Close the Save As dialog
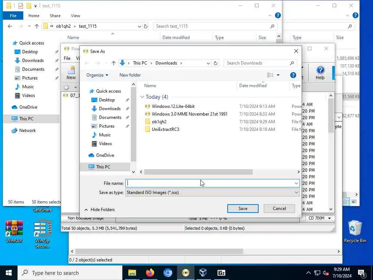The width and height of the screenshot is (373, 280). [296, 51]
